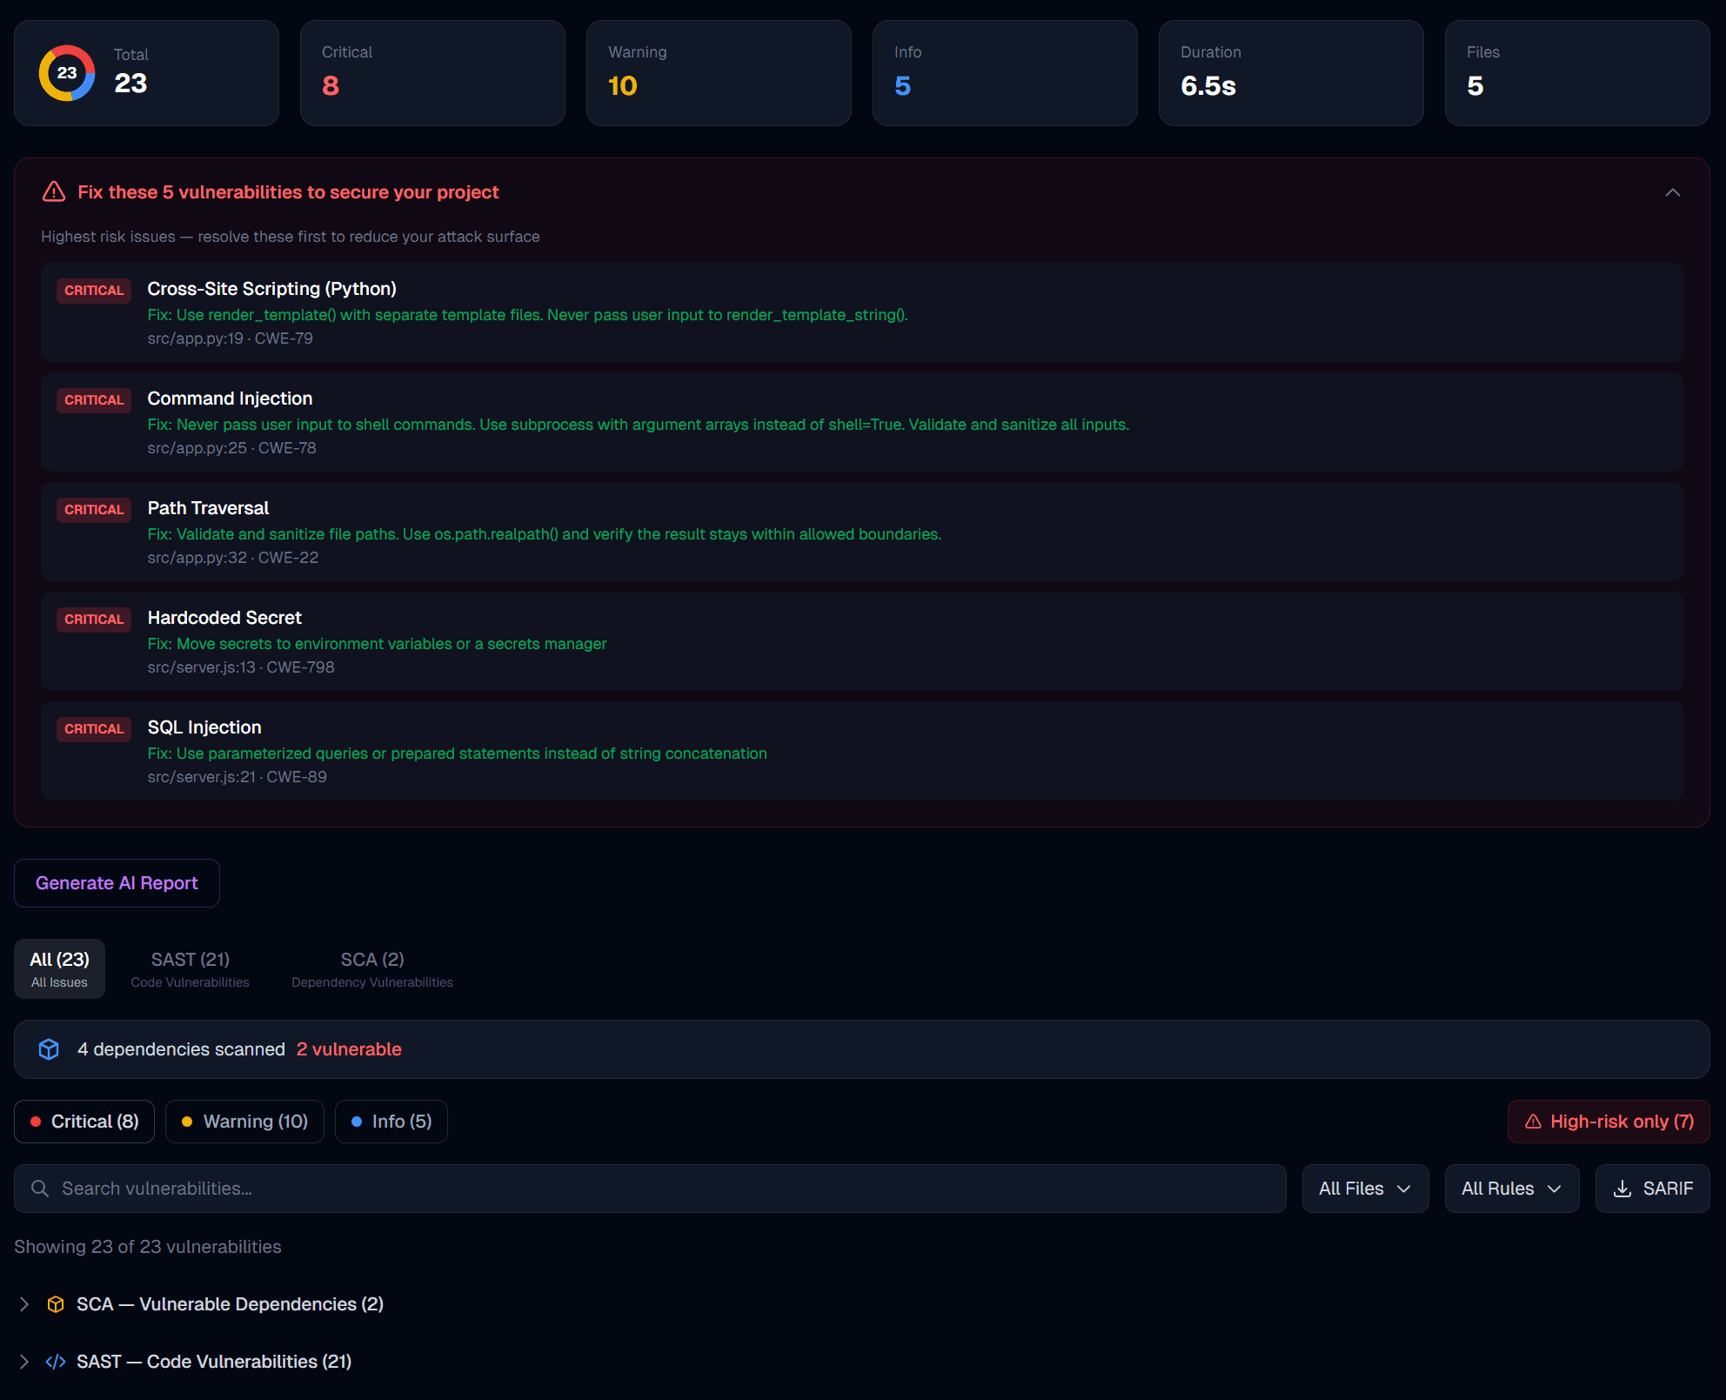Click the package icon next to SCA section
This screenshot has height=1400, width=1726.
tap(55, 1303)
